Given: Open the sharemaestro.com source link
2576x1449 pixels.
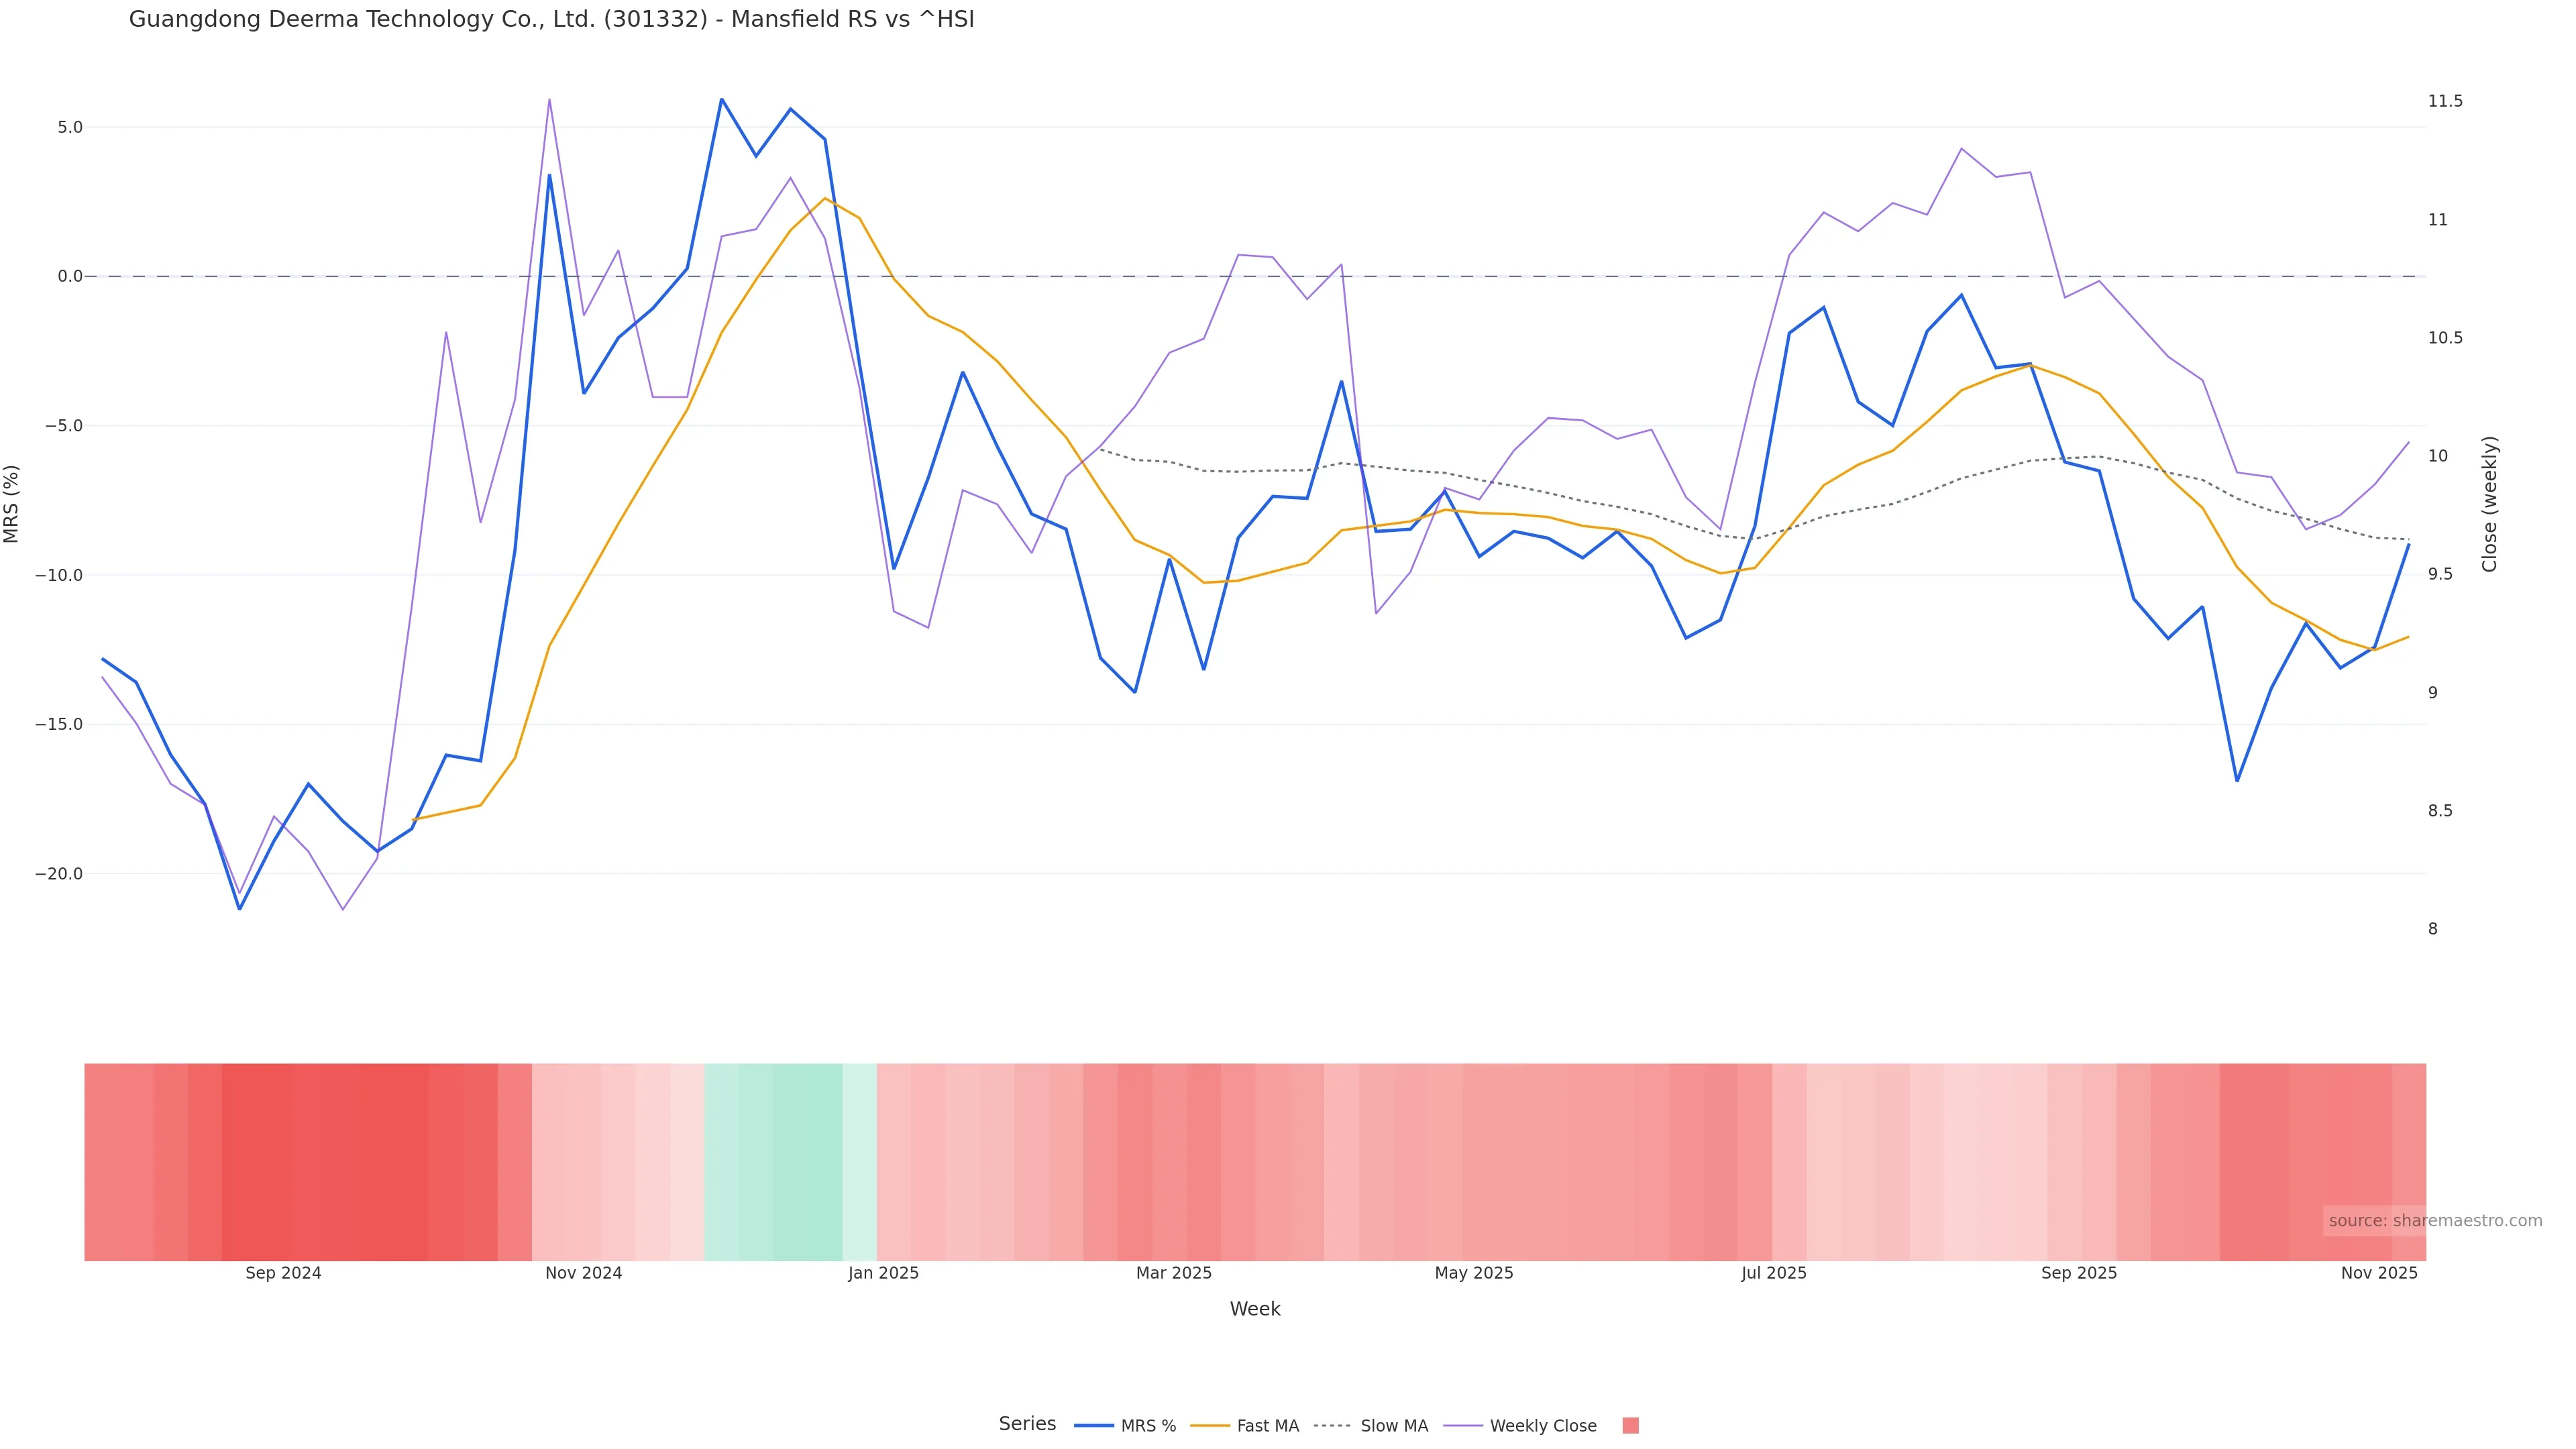Looking at the screenshot, I should click(2434, 1220).
